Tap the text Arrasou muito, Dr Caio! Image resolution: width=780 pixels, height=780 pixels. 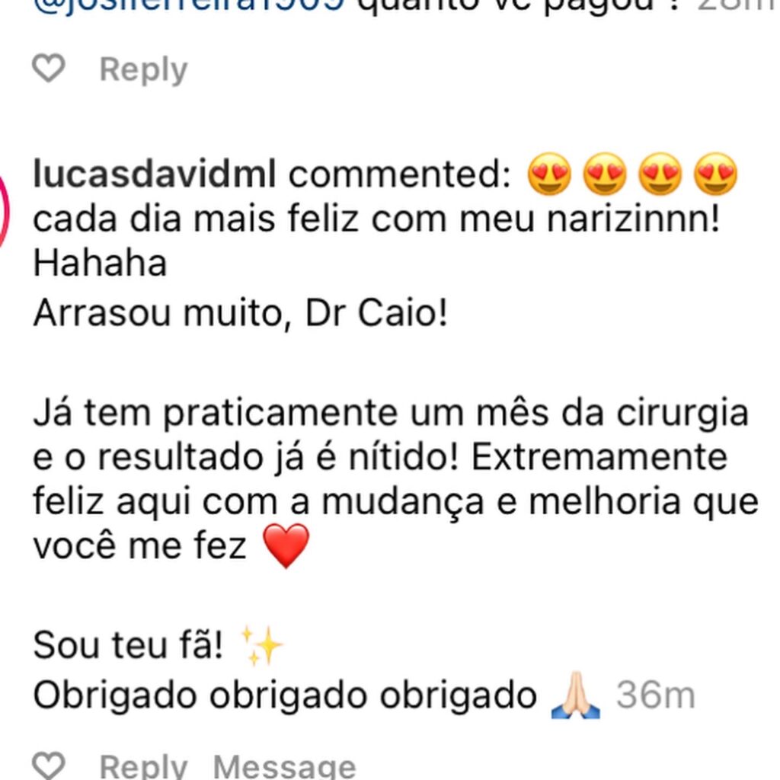240,314
